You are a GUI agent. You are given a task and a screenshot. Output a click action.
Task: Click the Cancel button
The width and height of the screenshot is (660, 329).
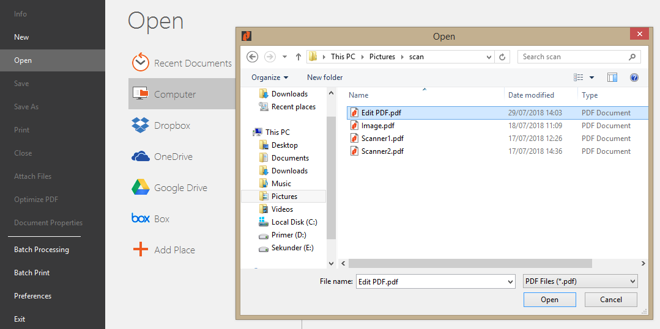(x=610, y=300)
